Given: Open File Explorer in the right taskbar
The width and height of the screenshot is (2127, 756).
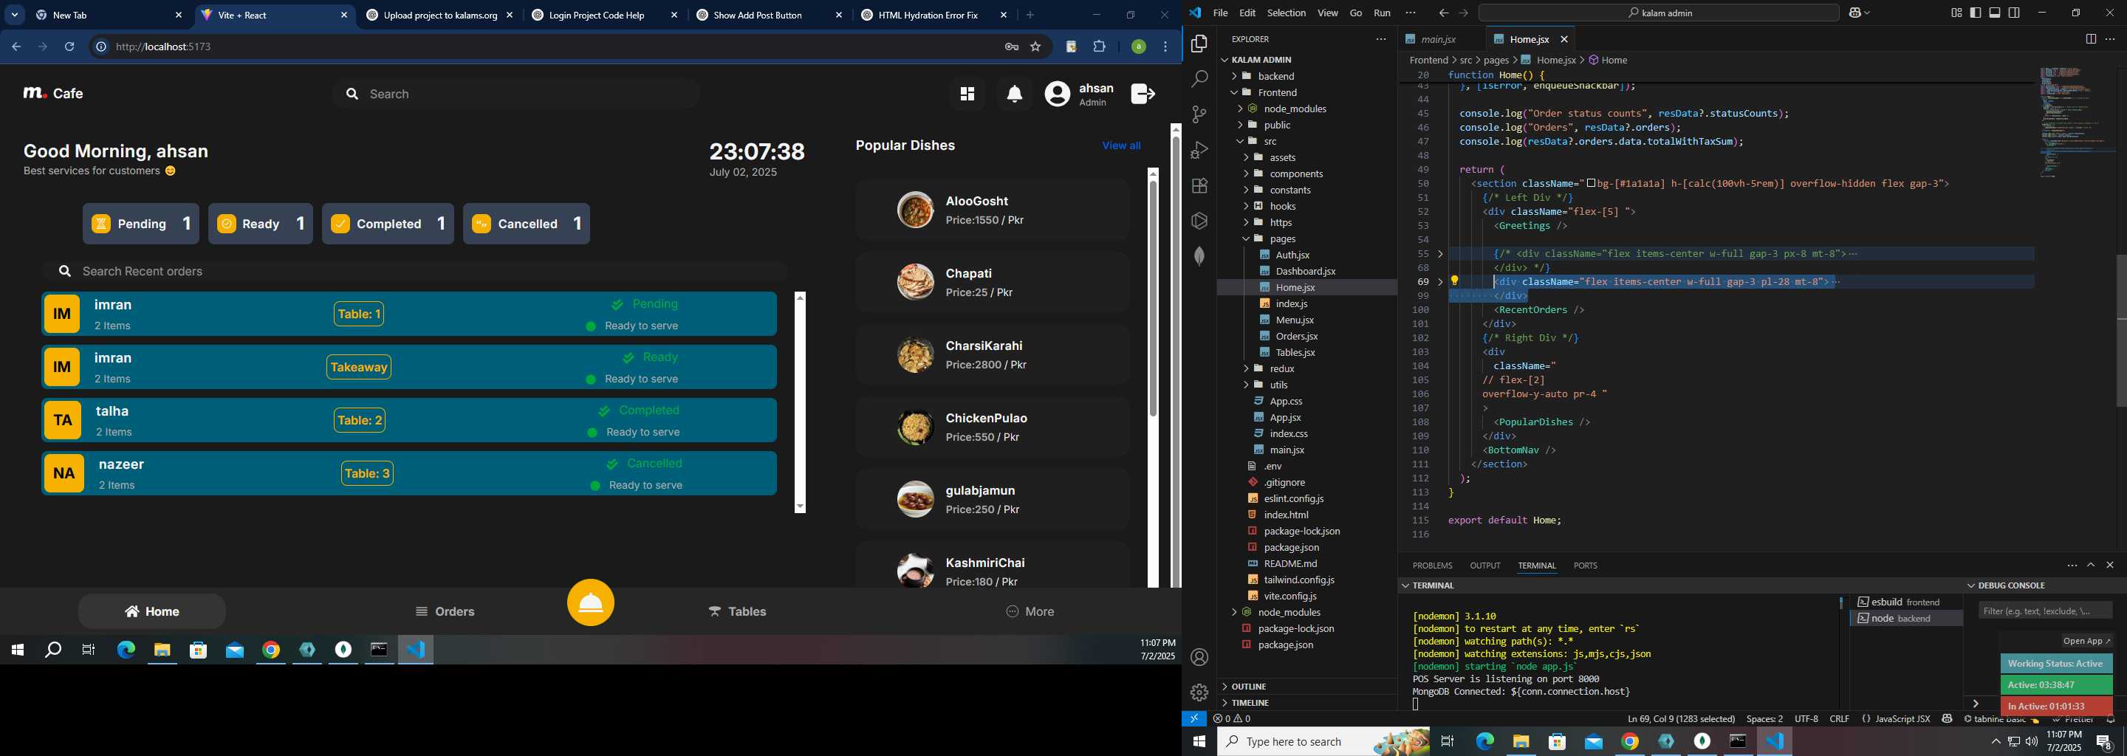Looking at the screenshot, I should pyautogui.click(x=1521, y=741).
